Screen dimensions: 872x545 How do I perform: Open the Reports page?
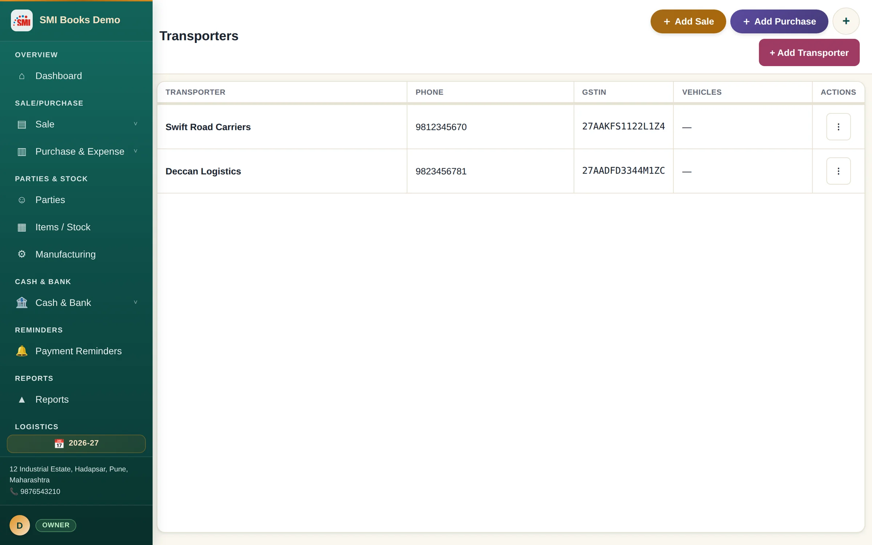[x=76, y=399]
